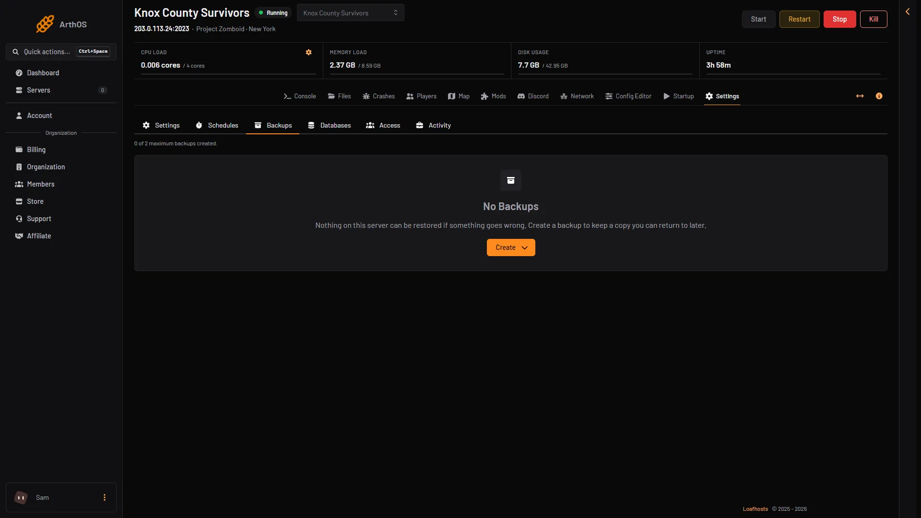Open Dashboard in the sidebar
The height and width of the screenshot is (518, 921).
click(x=61, y=73)
